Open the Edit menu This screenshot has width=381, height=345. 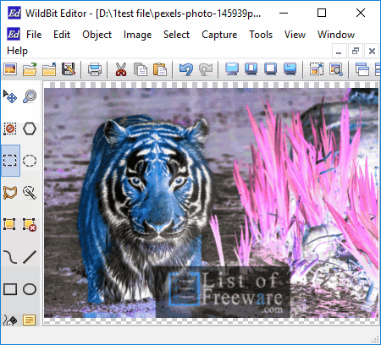coord(62,35)
